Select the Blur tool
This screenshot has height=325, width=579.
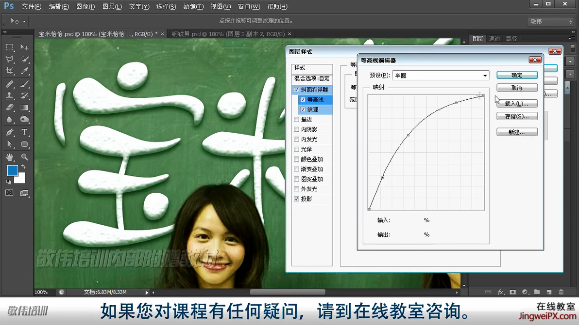pyautogui.click(x=10, y=119)
